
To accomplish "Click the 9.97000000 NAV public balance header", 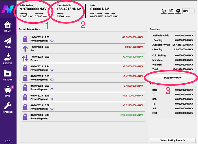I will click(x=33, y=9).
